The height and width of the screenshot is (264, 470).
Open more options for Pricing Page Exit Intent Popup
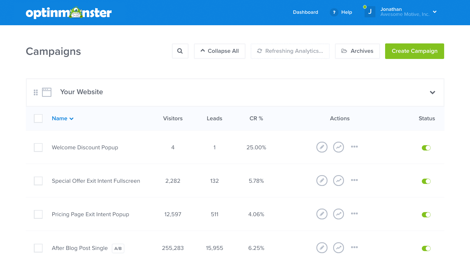pyautogui.click(x=354, y=214)
